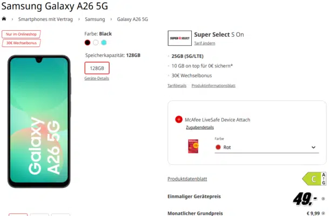Select the light blue color option
Viewport: 329px width, 216px height.
tap(104, 43)
